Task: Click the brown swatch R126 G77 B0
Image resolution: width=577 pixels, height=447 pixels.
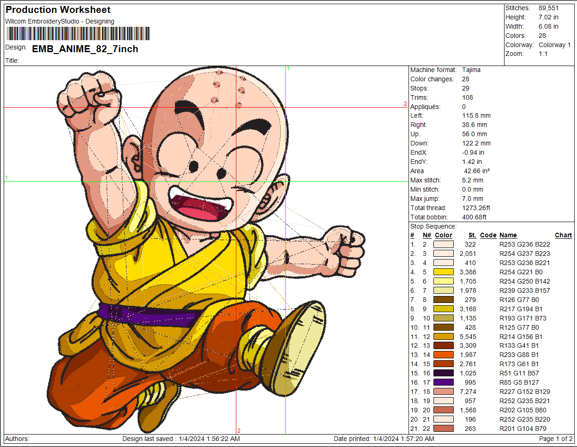Action: [444, 300]
